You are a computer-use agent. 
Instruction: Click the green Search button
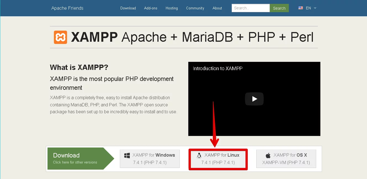pos(279,8)
